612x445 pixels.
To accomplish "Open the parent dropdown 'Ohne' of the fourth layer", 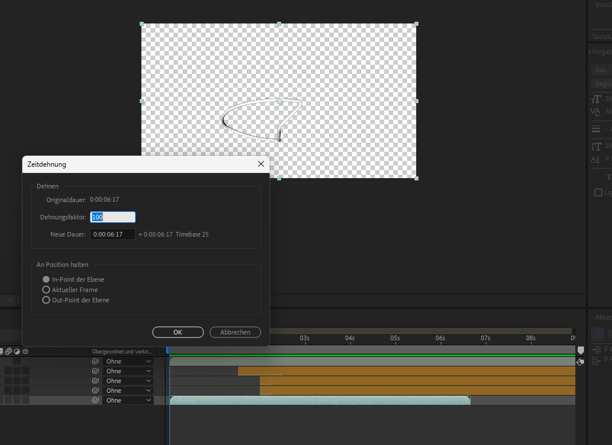I will 128,391.
